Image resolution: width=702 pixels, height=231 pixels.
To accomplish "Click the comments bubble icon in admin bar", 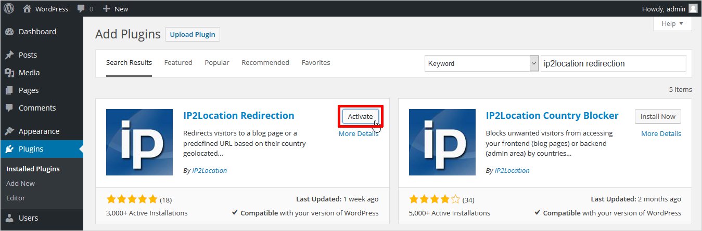I will [81, 9].
